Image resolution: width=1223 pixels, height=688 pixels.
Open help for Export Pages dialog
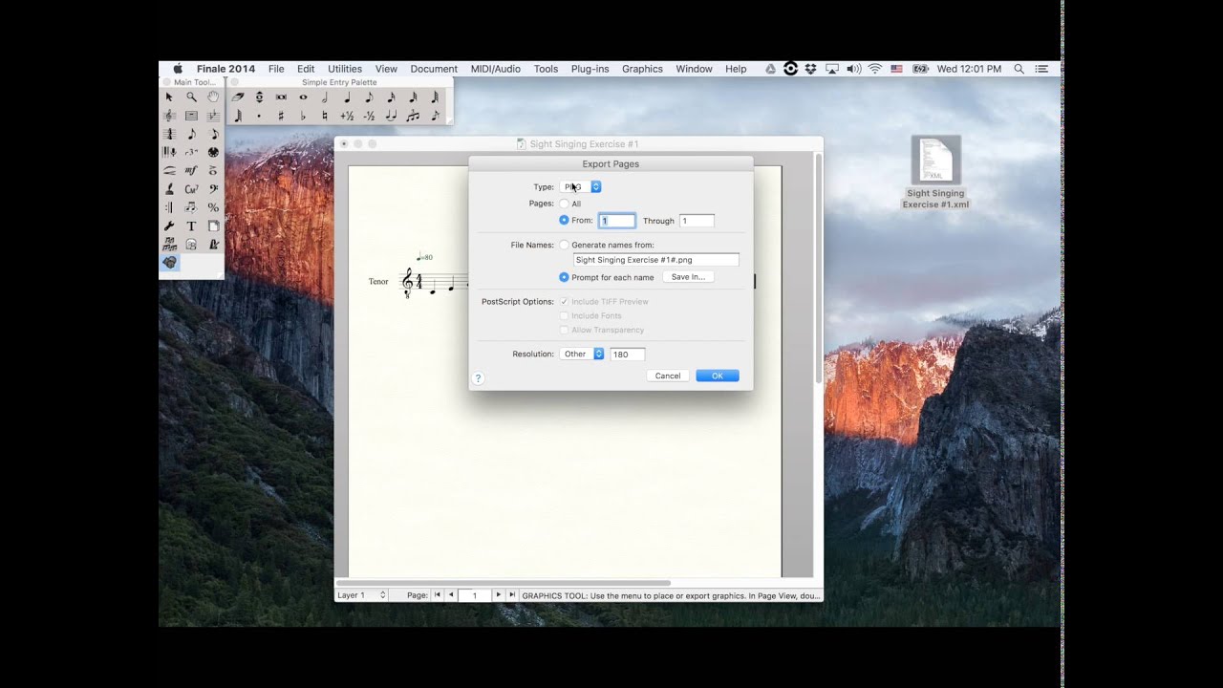[x=479, y=378]
